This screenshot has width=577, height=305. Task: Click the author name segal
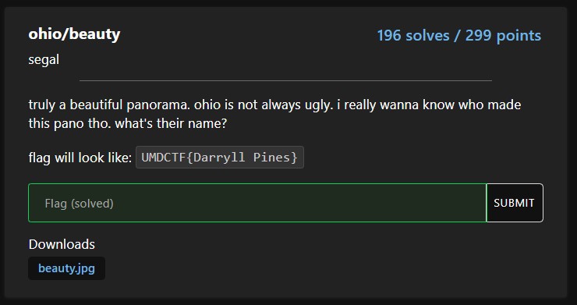(44, 59)
